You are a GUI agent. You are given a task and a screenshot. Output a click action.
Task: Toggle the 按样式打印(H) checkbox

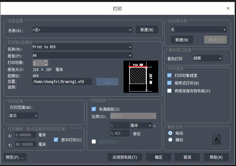(169, 83)
